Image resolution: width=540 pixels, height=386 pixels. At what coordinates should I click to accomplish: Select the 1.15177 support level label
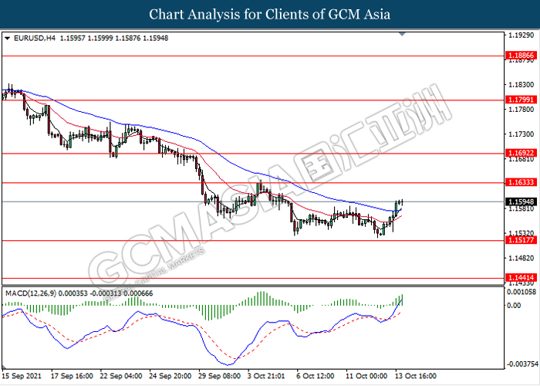tap(521, 240)
